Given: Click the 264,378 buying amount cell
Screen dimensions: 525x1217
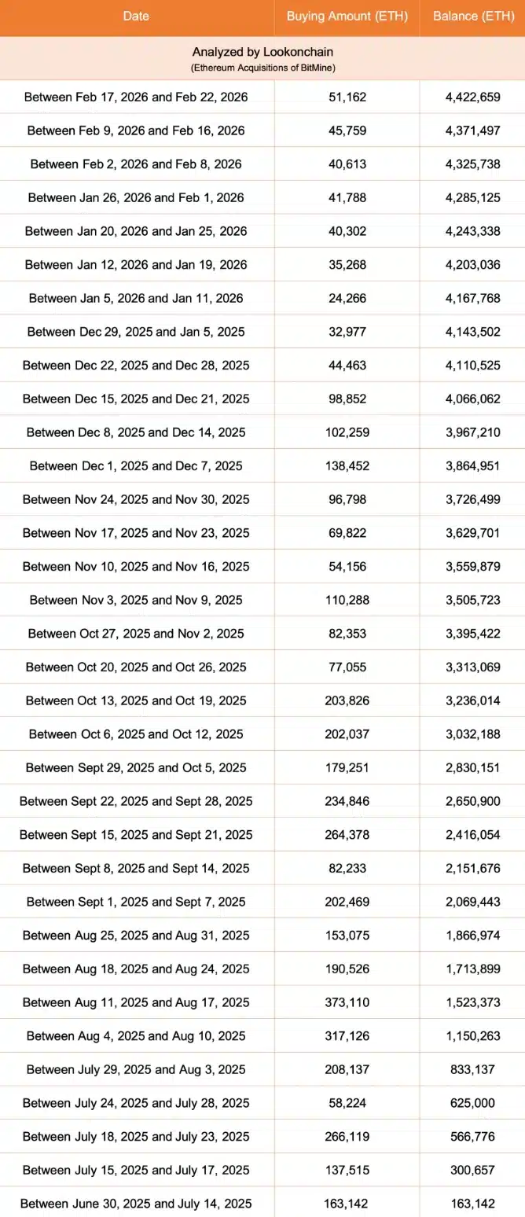Looking at the screenshot, I should [x=347, y=834].
